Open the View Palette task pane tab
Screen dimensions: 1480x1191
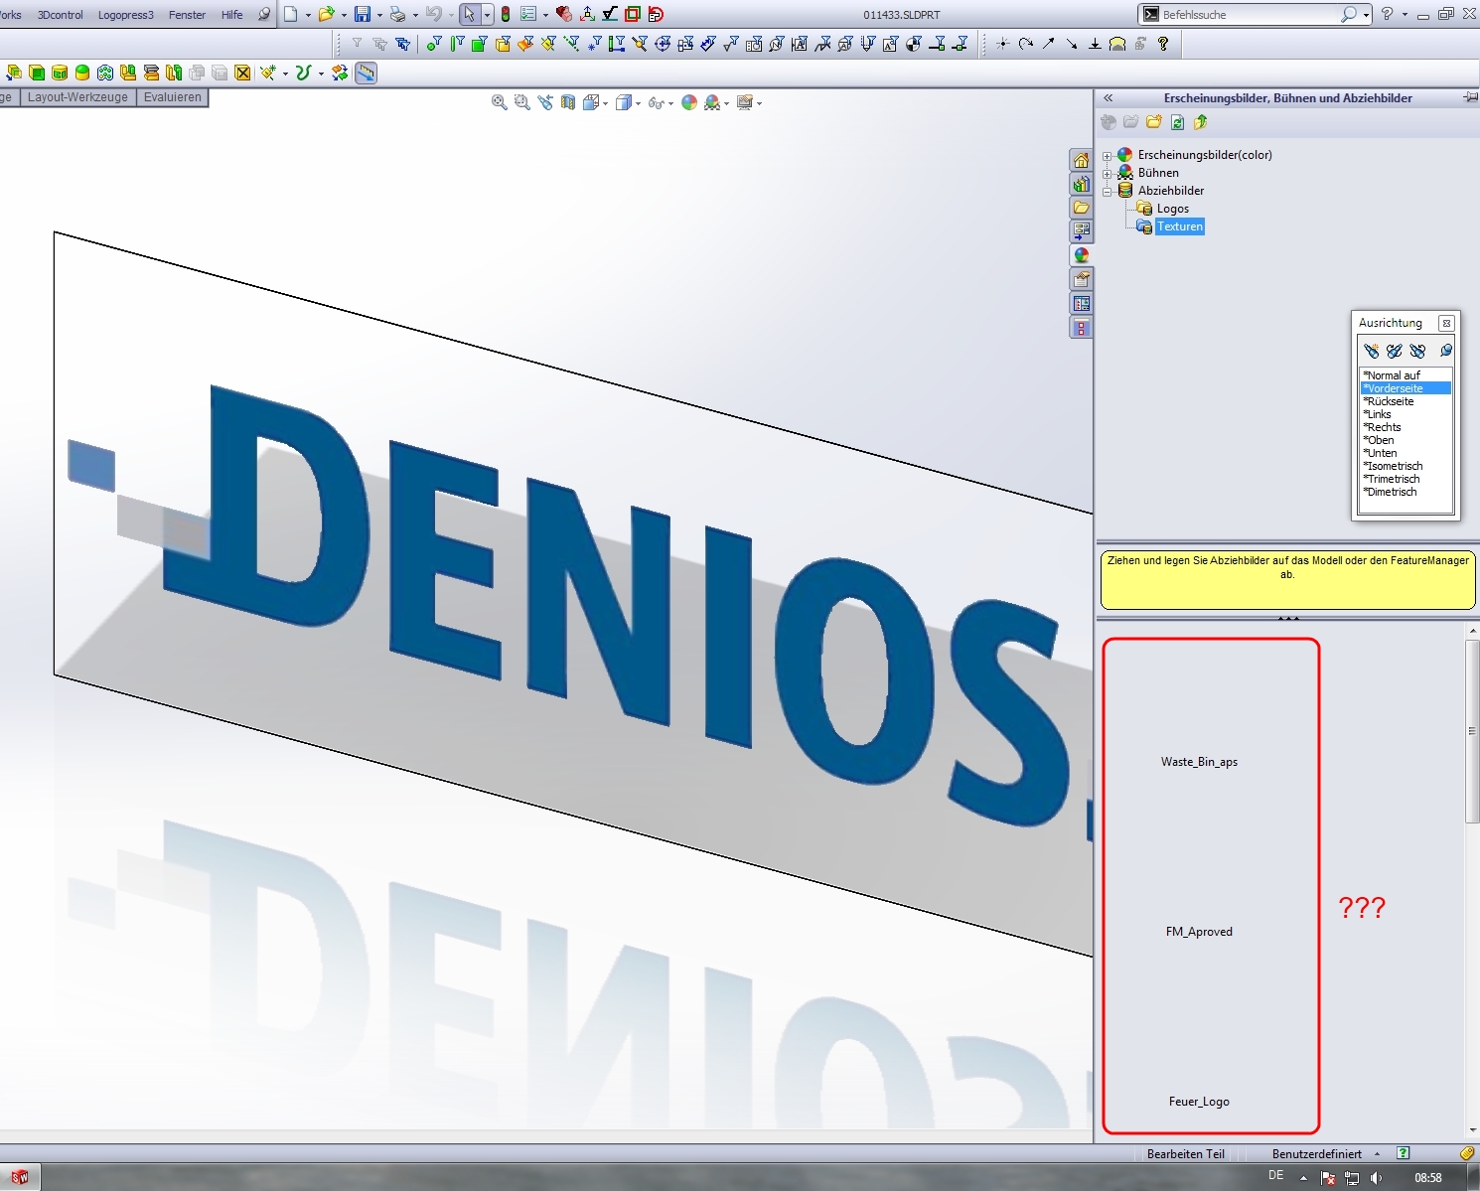tap(1082, 231)
